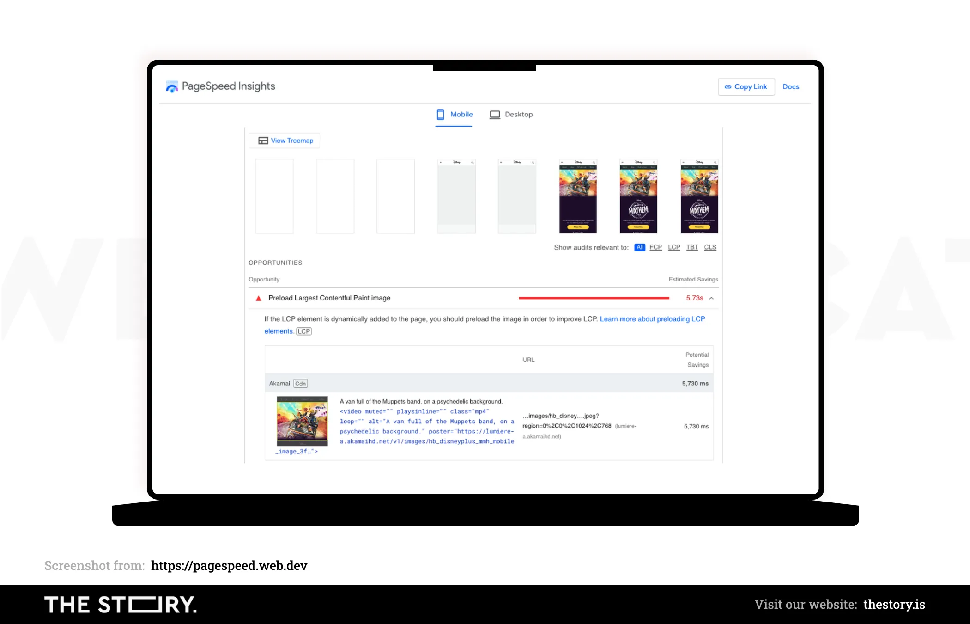Click the mobile phone icon
This screenshot has height=624, width=970.
(x=441, y=115)
